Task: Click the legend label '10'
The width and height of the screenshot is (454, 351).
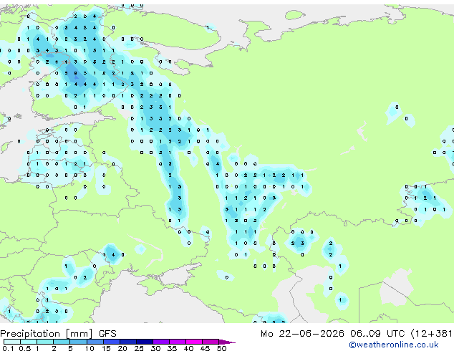Action: tap(90, 348)
